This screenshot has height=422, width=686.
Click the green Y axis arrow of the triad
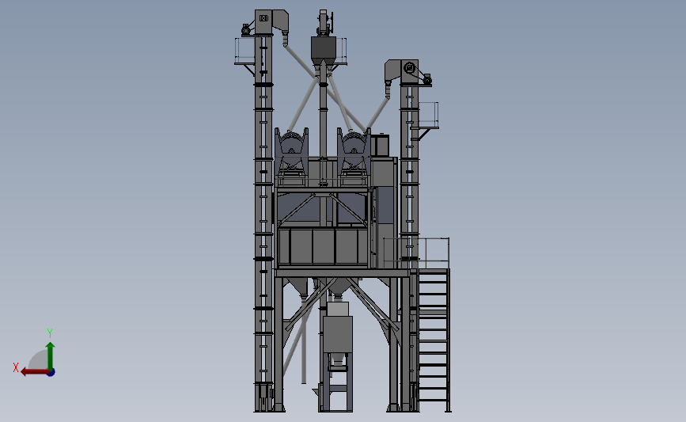point(51,357)
